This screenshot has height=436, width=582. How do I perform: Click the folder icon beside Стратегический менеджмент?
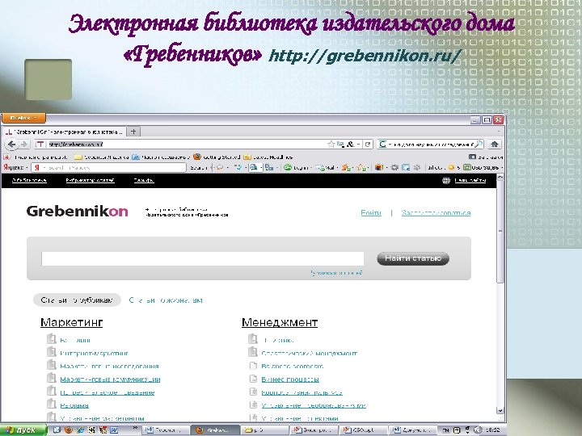click(253, 351)
